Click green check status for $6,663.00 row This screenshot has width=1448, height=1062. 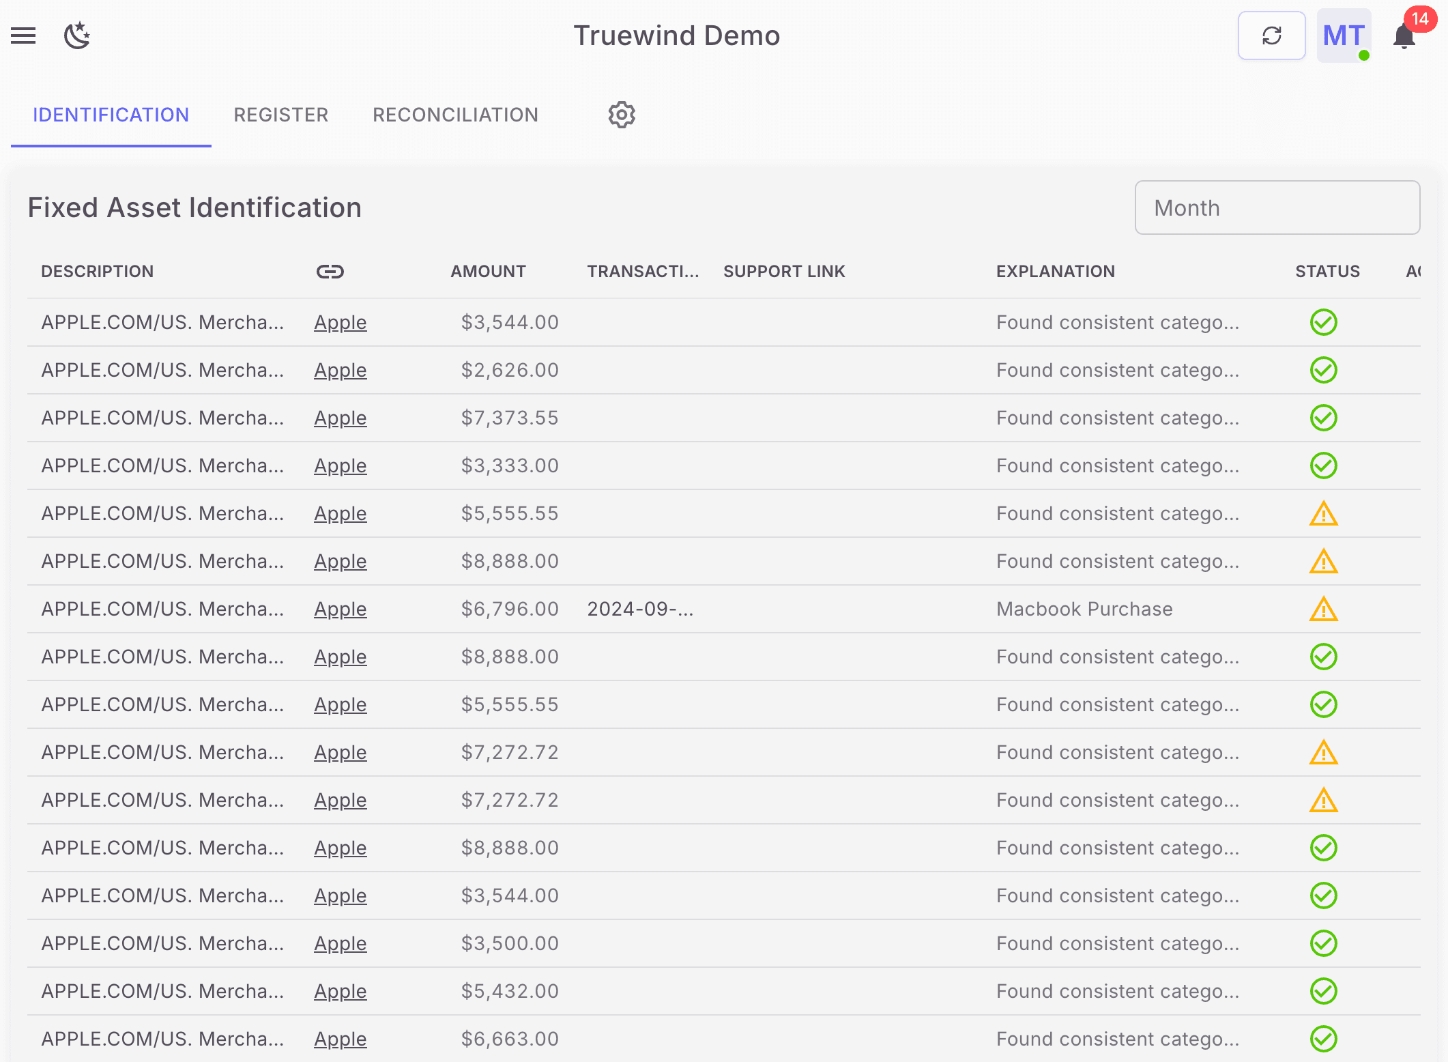coord(1323,1039)
